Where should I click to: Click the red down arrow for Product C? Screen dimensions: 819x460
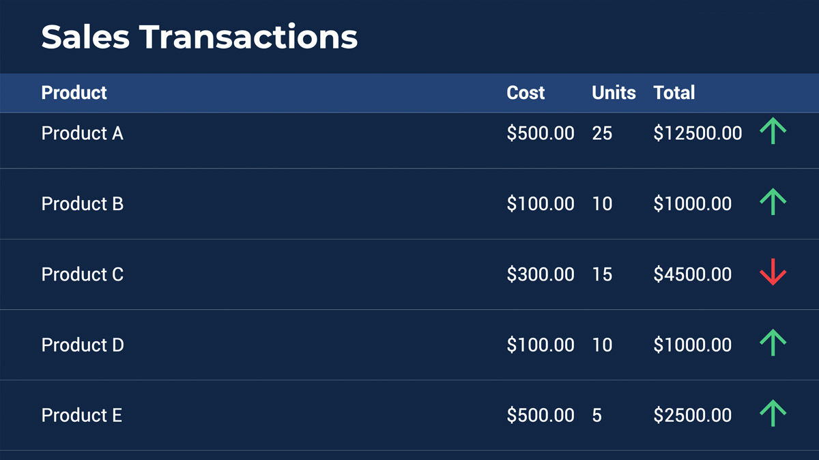click(x=773, y=272)
